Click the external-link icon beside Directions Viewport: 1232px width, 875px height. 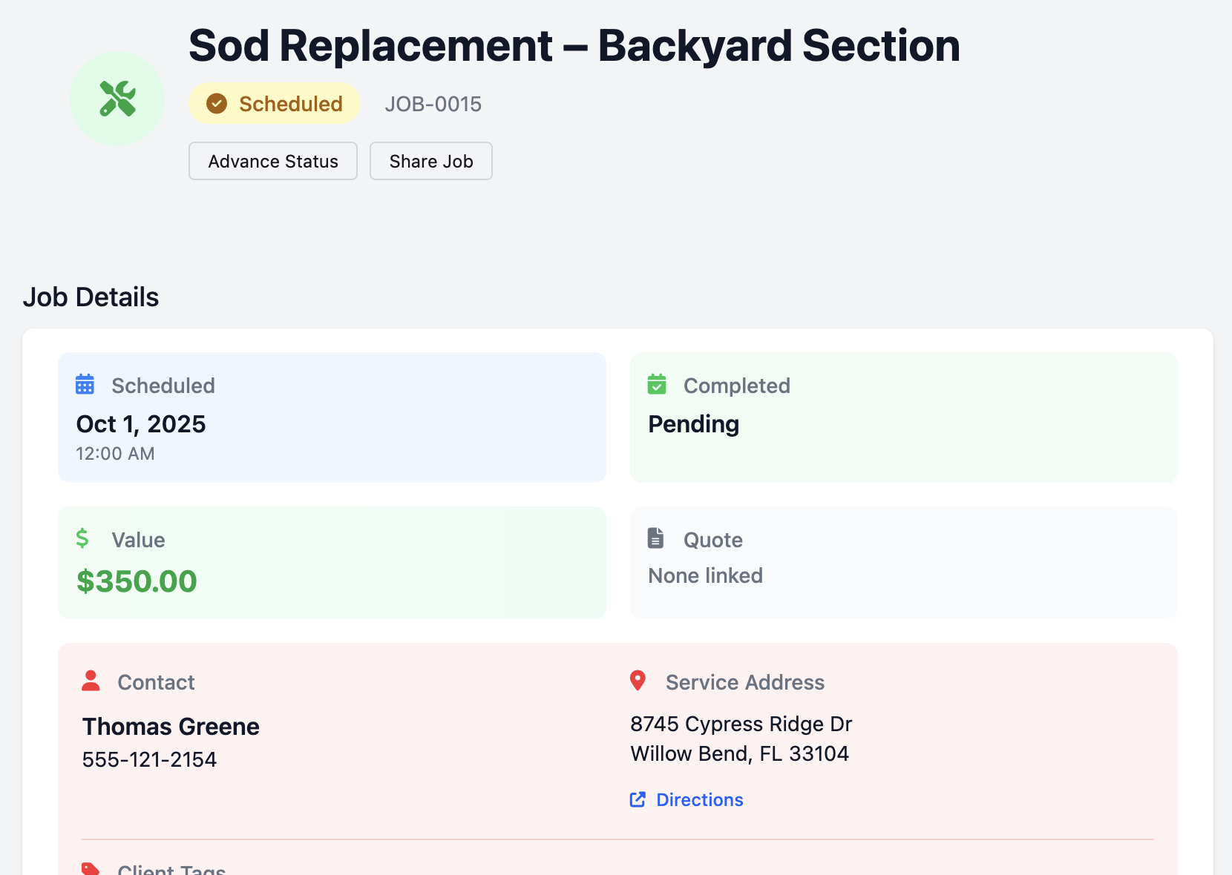[637, 799]
